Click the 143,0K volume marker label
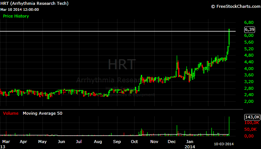The image size is (261, 149). click(252, 117)
